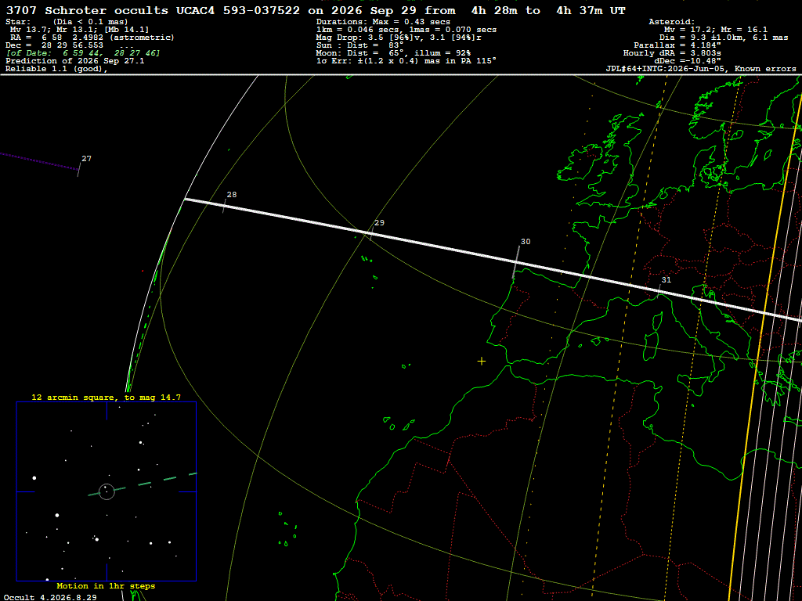Viewport: 802px width, 601px height.
Task: Click the green 'of Date' coordinates line
Action: click(x=83, y=53)
